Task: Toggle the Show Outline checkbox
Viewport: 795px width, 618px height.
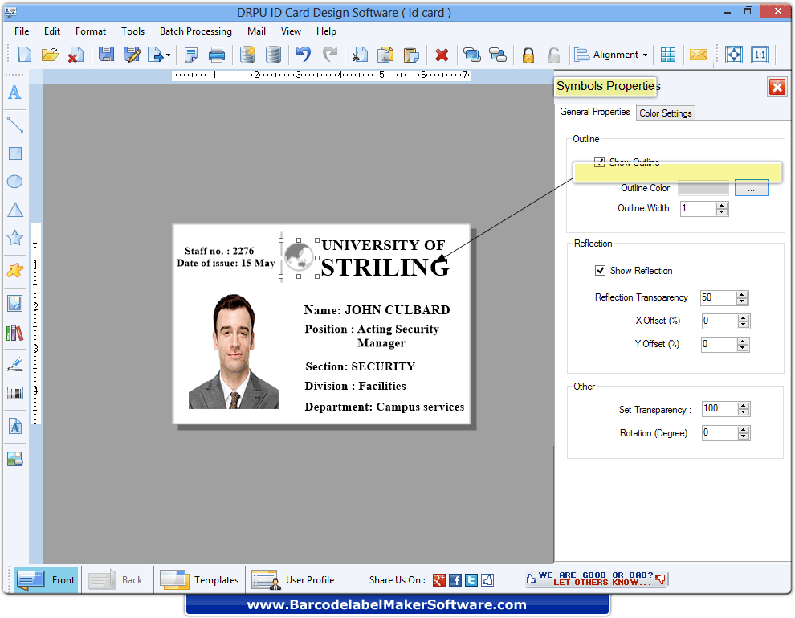Action: click(599, 162)
